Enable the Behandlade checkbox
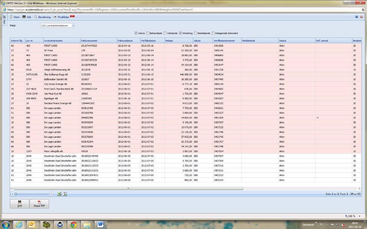This screenshot has height=229, width=367. [148, 33]
